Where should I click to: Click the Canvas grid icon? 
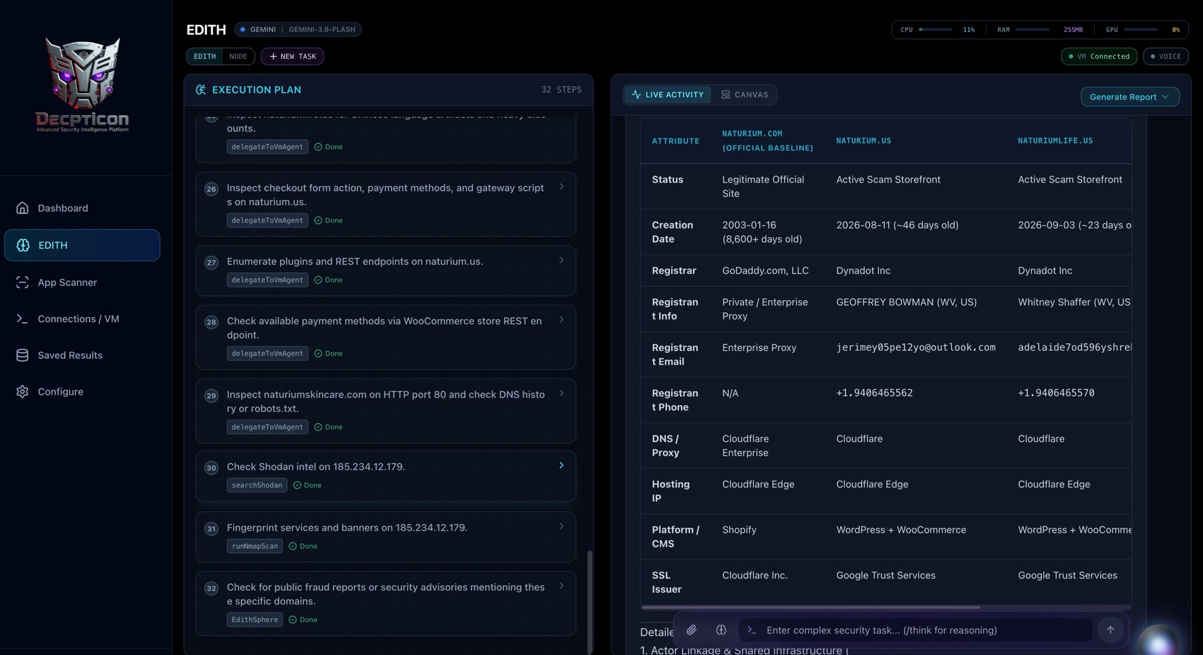(x=725, y=95)
